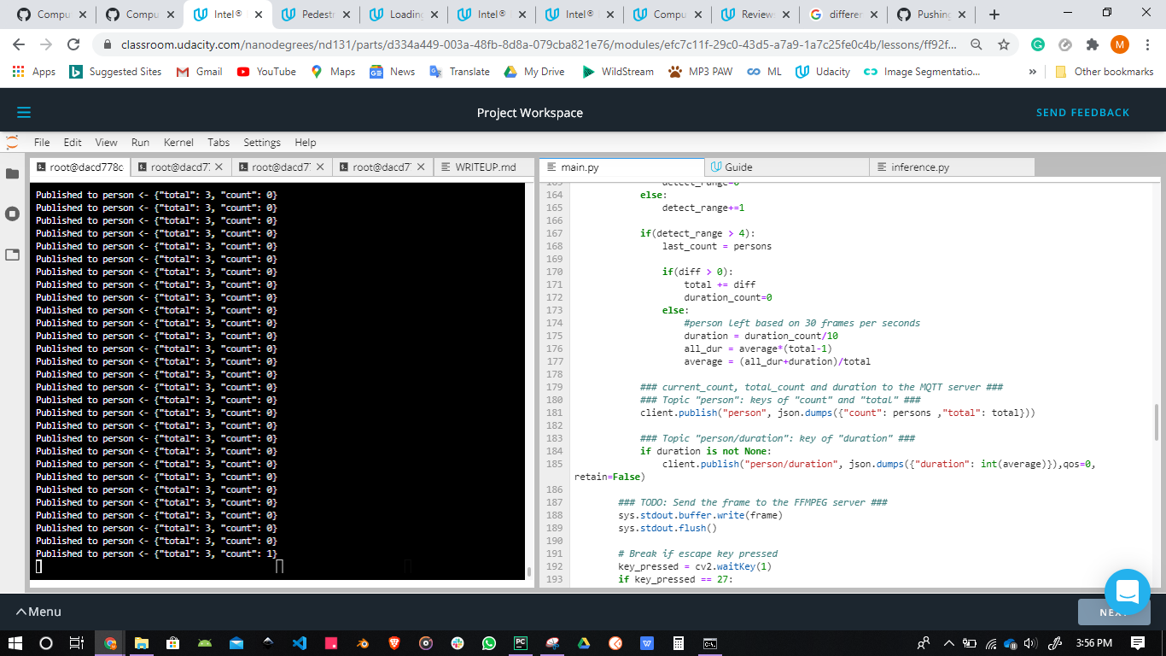Click SEND FEEDBACK link
The height and width of the screenshot is (656, 1166).
(x=1082, y=113)
